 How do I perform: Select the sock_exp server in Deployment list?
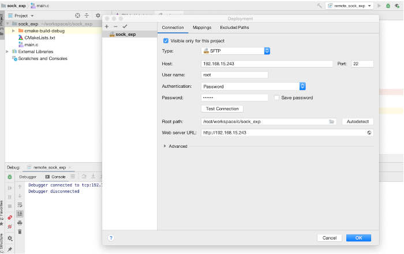click(130, 34)
